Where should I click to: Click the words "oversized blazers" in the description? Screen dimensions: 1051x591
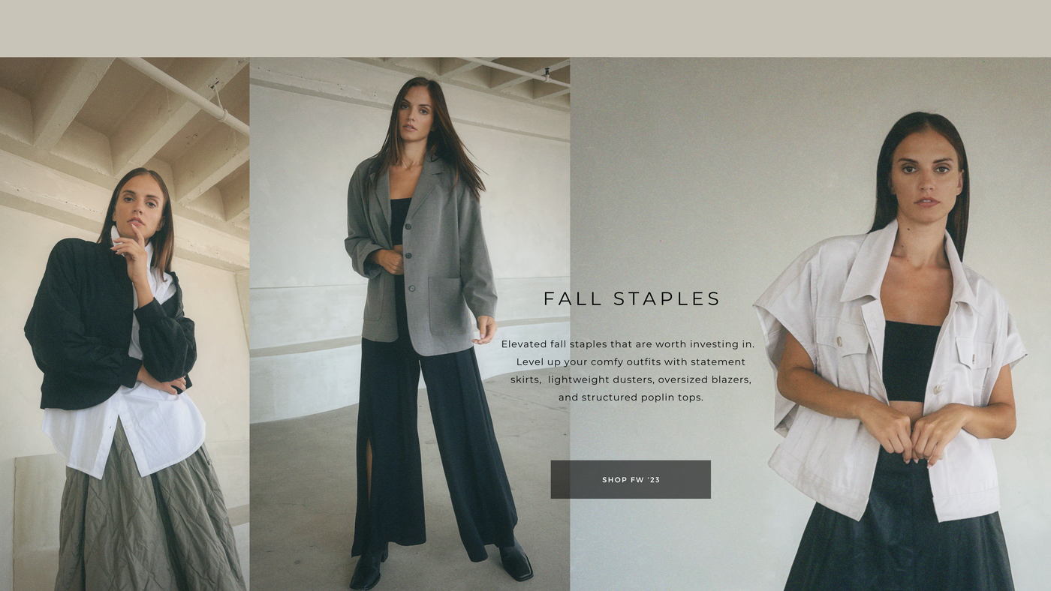(704, 379)
